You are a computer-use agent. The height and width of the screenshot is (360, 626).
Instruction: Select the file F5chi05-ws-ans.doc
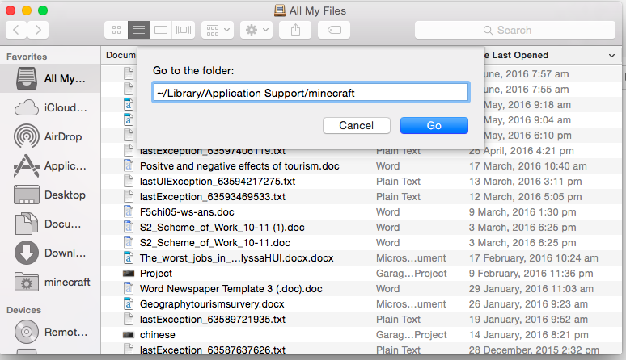[x=176, y=211]
